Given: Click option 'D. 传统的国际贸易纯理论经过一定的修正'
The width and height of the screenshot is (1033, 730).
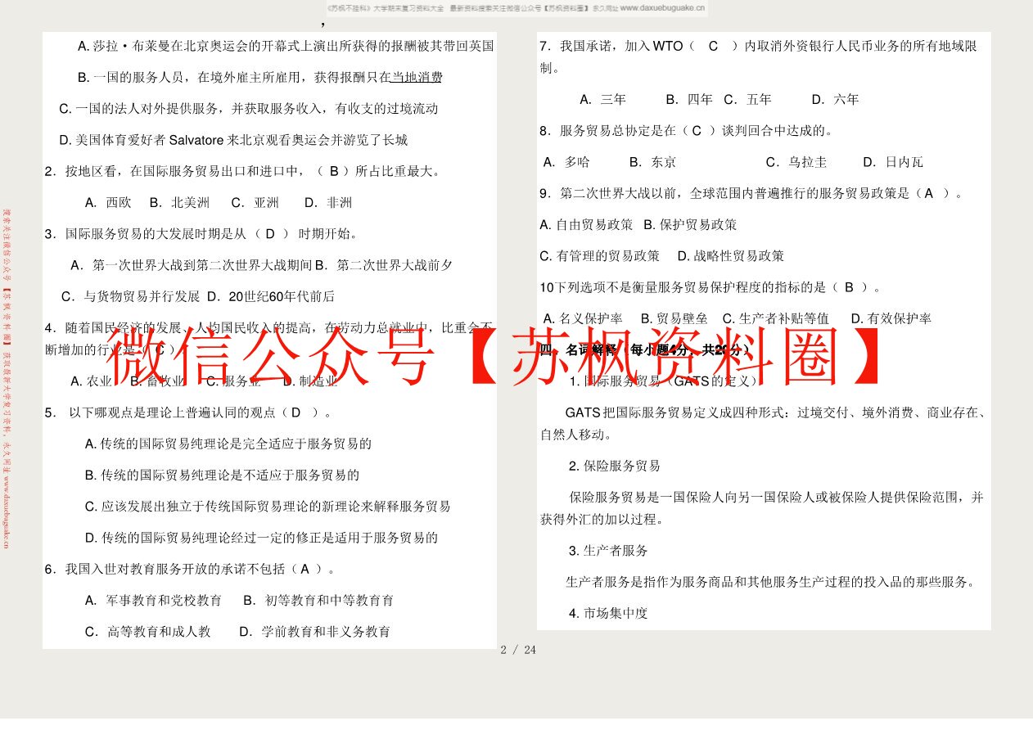Looking at the screenshot, I should [261, 538].
